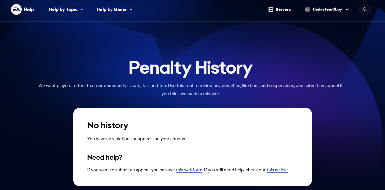Viewport: 385px width, 190px height.
Task: Click the No history heading
Action: click(108, 125)
